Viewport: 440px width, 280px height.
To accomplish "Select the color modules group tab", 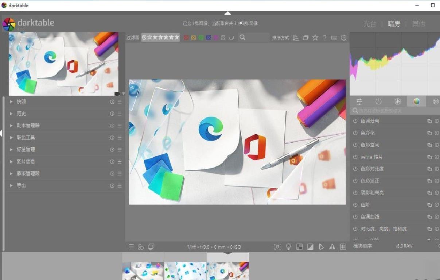I will coord(417,101).
